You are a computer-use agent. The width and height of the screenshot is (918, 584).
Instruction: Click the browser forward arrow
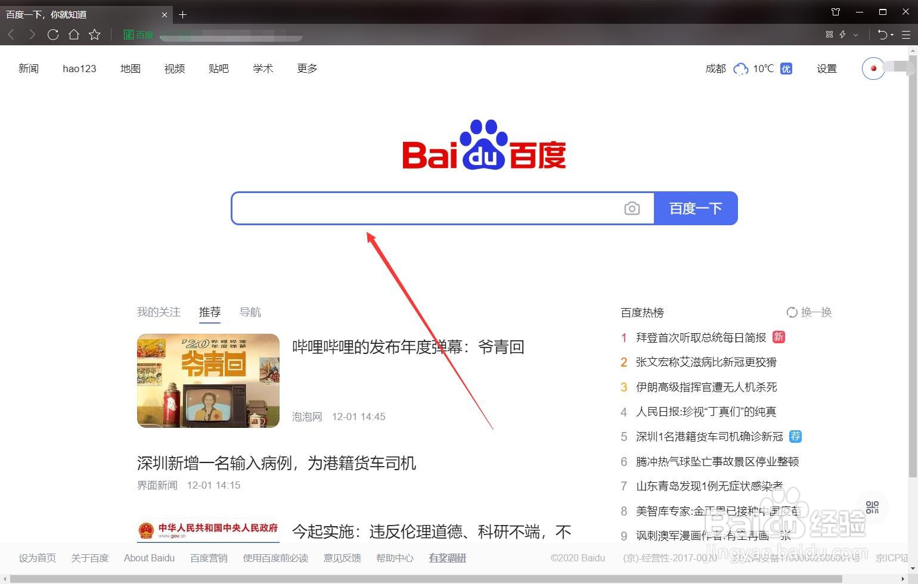click(32, 35)
